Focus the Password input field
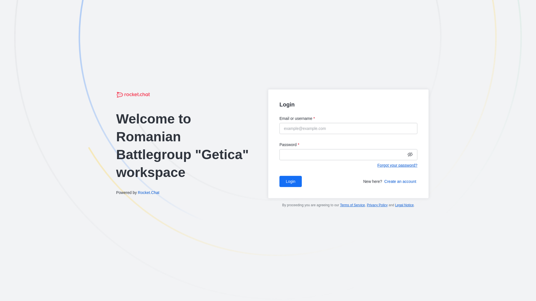This screenshot has height=301, width=536. 348,155
